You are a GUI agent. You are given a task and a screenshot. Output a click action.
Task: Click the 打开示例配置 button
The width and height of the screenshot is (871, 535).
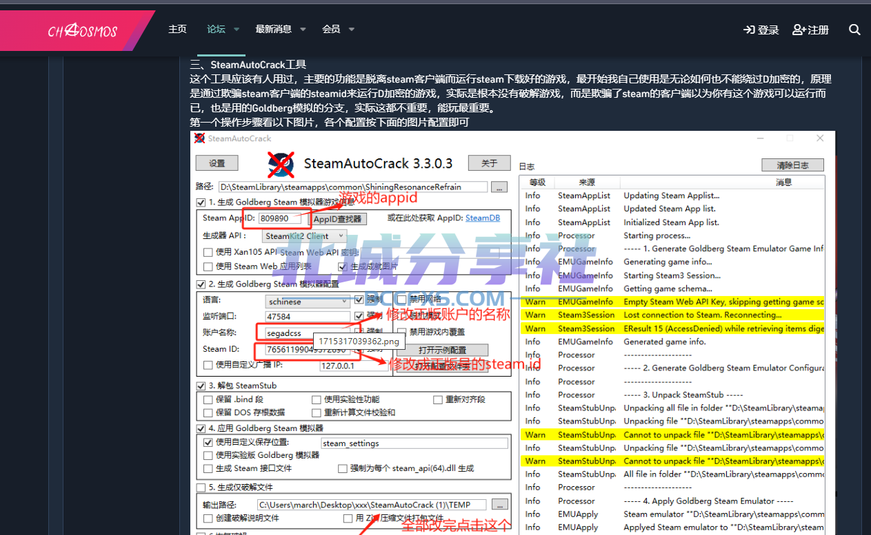click(x=441, y=350)
